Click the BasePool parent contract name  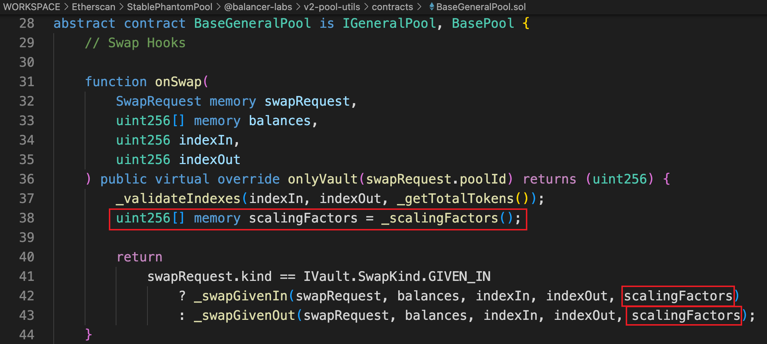pyautogui.click(x=483, y=23)
